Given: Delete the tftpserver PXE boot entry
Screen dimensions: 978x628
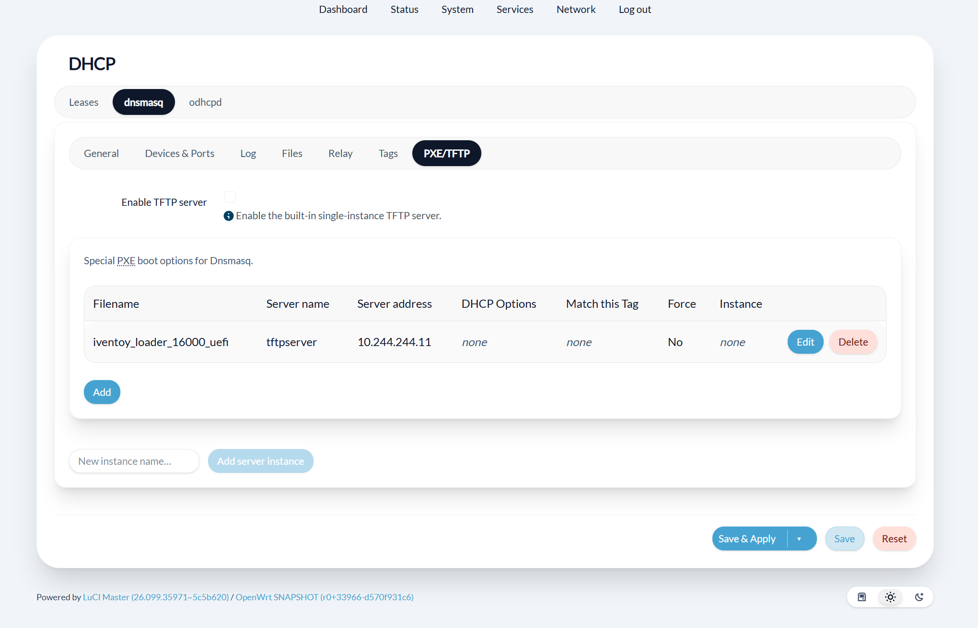Looking at the screenshot, I should point(853,342).
